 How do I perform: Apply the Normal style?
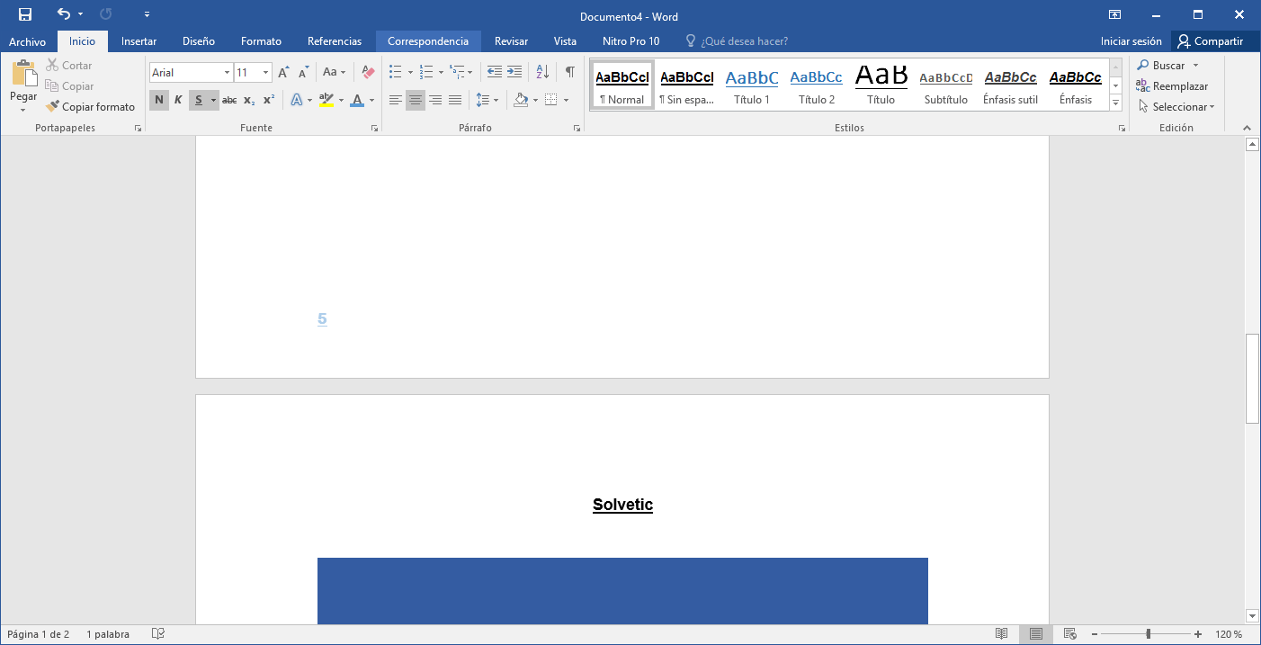[x=622, y=85]
